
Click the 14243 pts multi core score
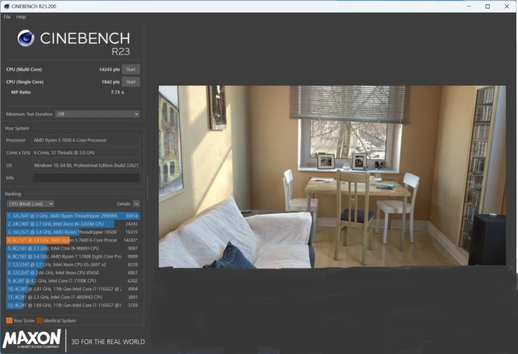point(109,69)
